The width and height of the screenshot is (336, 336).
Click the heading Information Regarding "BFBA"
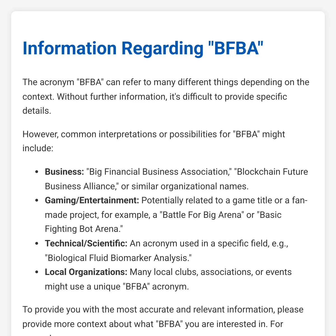143,48
